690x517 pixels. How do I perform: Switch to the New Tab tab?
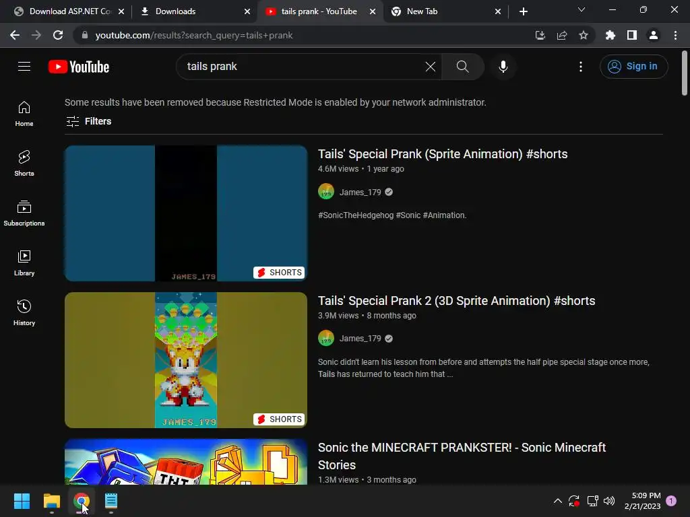(x=445, y=11)
